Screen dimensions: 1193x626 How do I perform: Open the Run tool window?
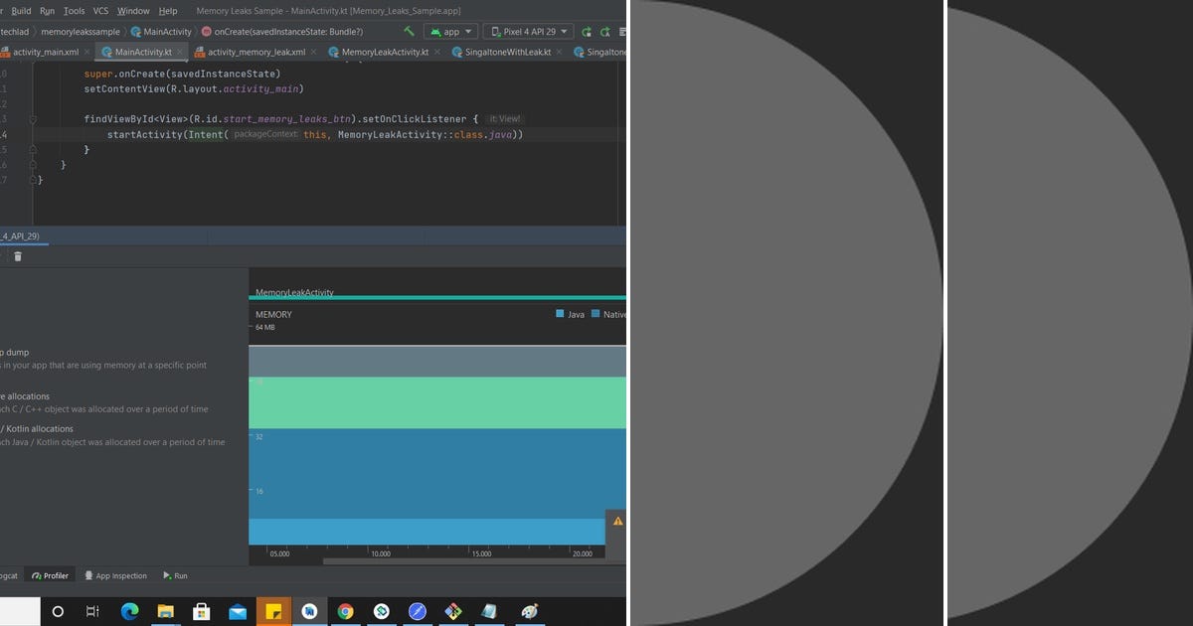point(174,575)
